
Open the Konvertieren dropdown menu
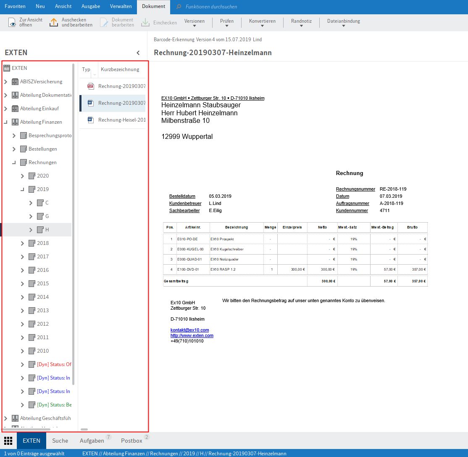262,23
